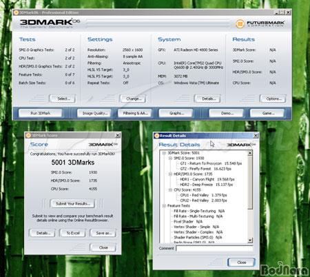Select Pixel Shader N/A row

[188, 221]
